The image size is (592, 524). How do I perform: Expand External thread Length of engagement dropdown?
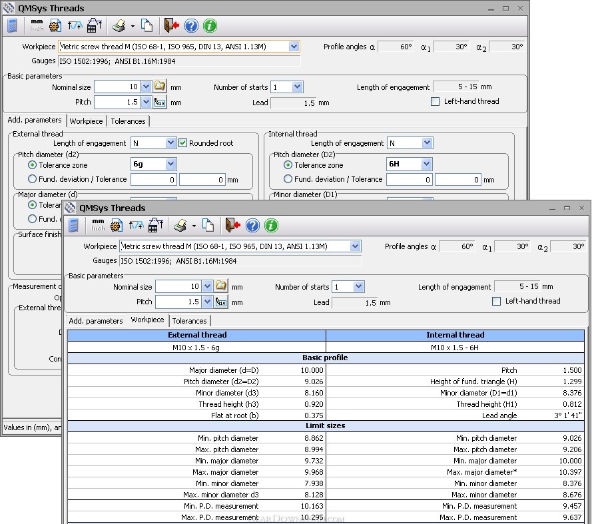pyautogui.click(x=170, y=142)
